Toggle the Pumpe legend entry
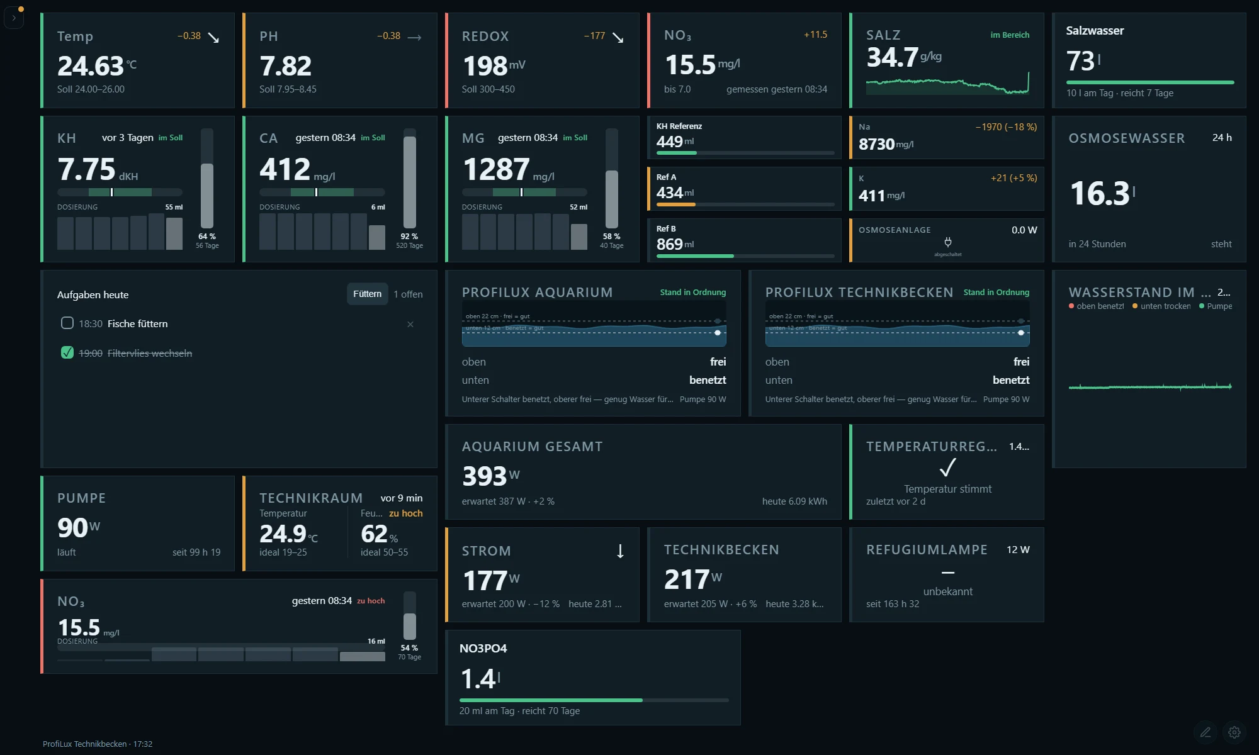 (1216, 306)
